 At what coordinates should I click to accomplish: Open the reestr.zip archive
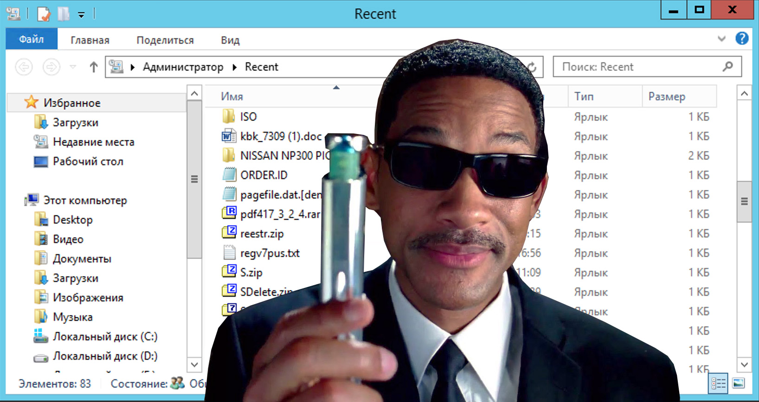pos(262,234)
